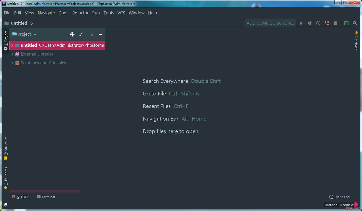This screenshot has height=211, width=362.
Task: Toggle the 1: Project side tab
Action: [6, 40]
